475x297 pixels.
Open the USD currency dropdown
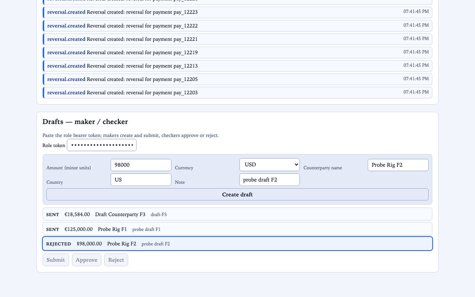270,165
